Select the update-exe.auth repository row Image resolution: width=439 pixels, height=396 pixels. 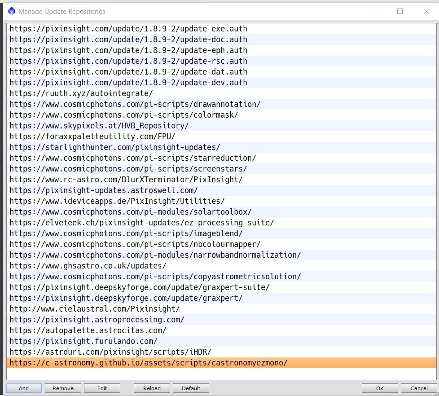(x=221, y=29)
